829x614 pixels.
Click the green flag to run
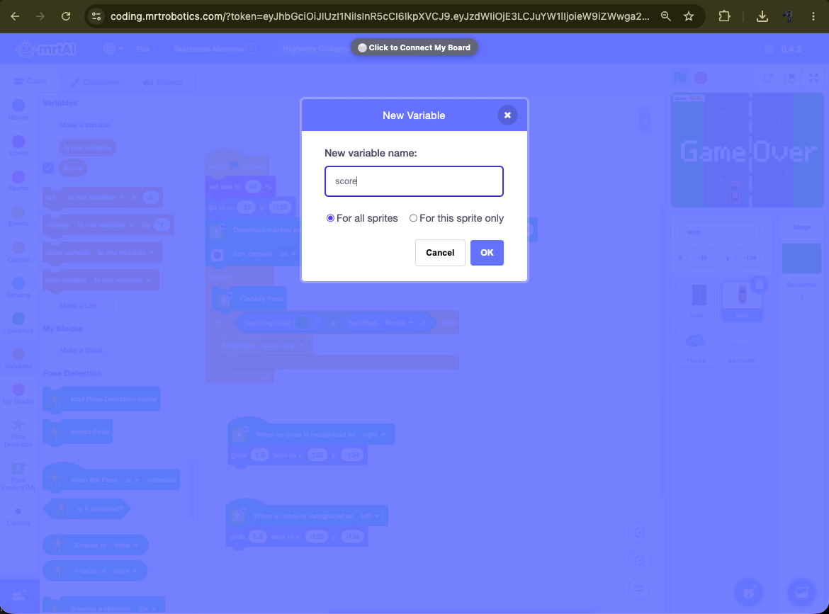680,78
